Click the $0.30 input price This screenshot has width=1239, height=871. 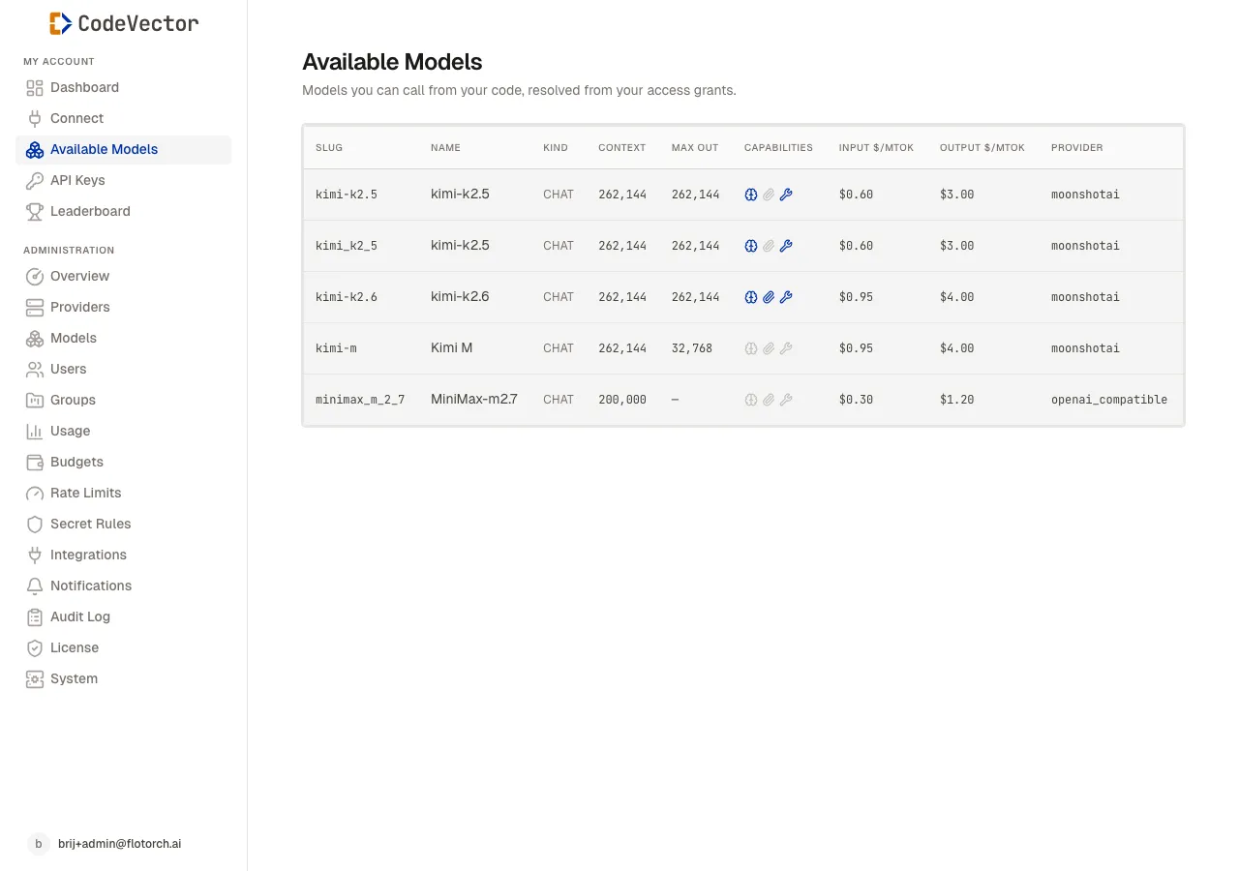(x=856, y=400)
